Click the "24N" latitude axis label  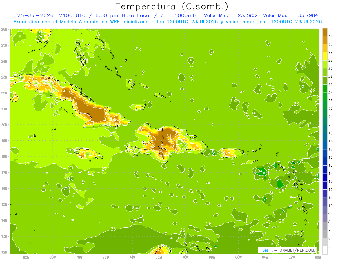click(4, 61)
